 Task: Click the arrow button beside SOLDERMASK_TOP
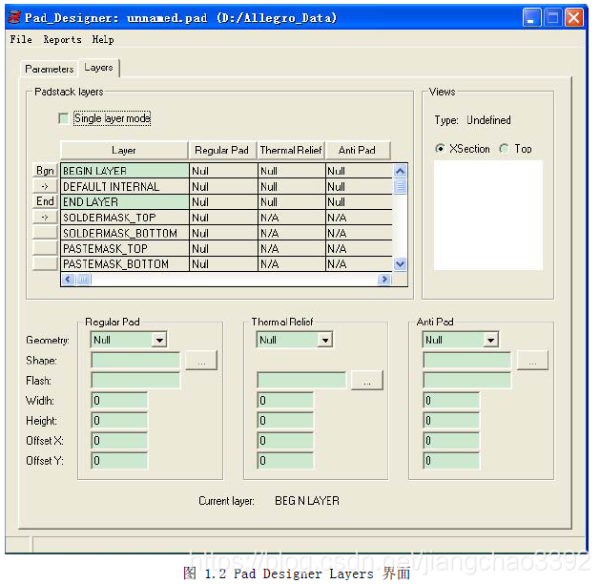point(45,217)
